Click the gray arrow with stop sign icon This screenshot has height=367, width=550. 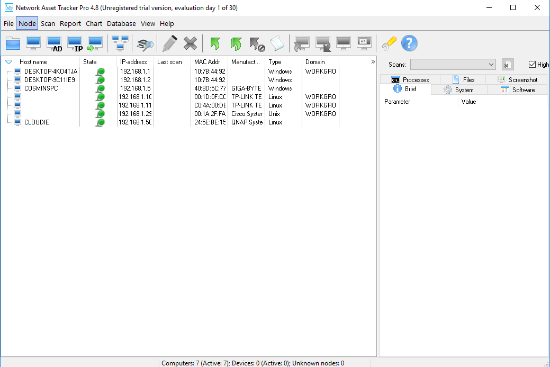pyautogui.click(x=257, y=44)
